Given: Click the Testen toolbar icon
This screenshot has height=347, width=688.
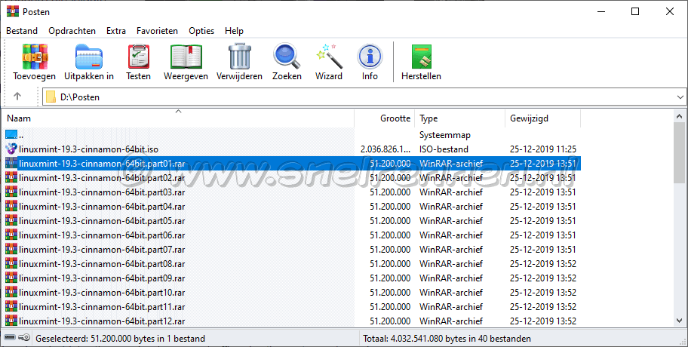Looking at the screenshot, I should (139, 57).
